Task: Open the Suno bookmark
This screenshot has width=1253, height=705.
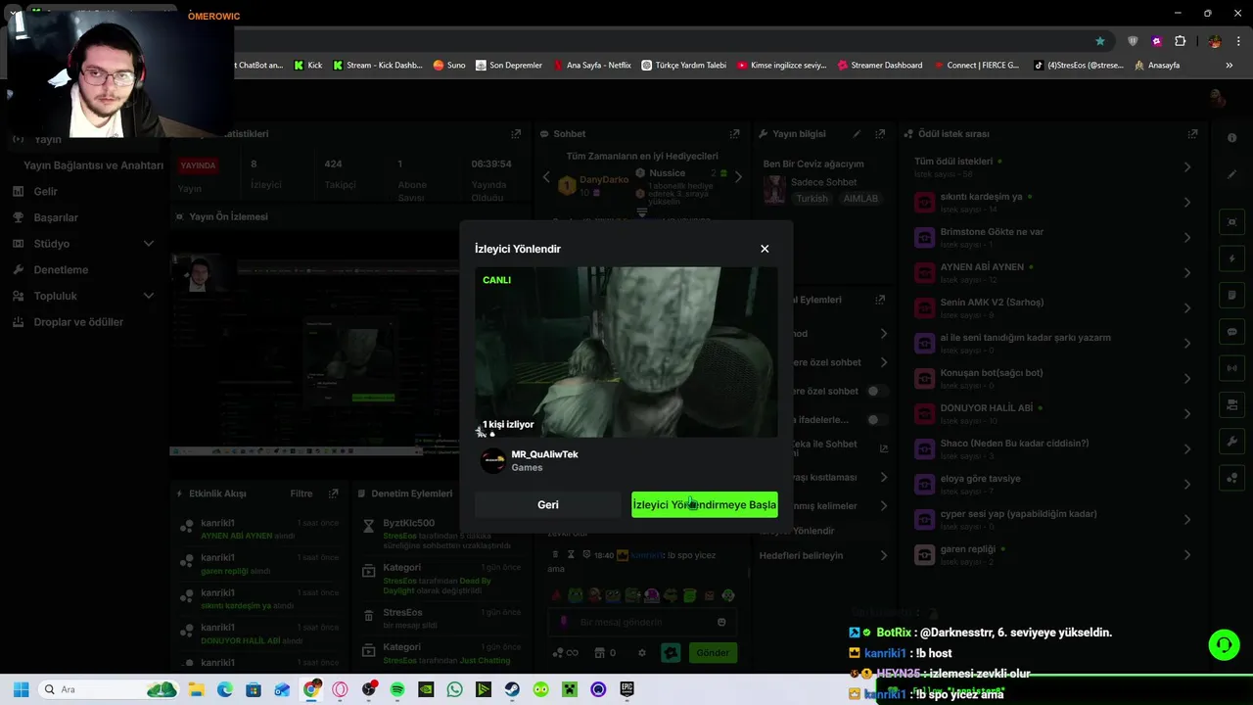Action: pyautogui.click(x=449, y=66)
